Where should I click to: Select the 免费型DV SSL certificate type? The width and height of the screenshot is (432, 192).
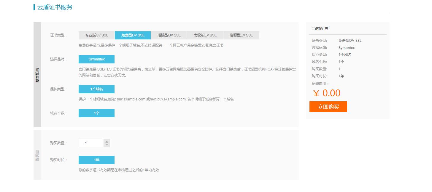(133, 35)
